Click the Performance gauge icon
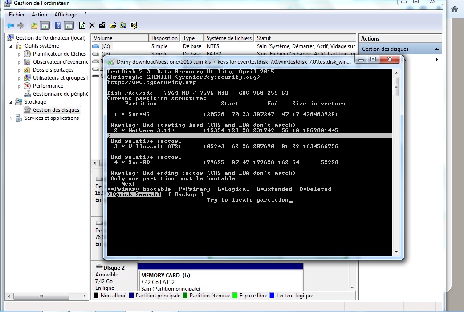Screen dimensions: 464x312 [x=27, y=86]
